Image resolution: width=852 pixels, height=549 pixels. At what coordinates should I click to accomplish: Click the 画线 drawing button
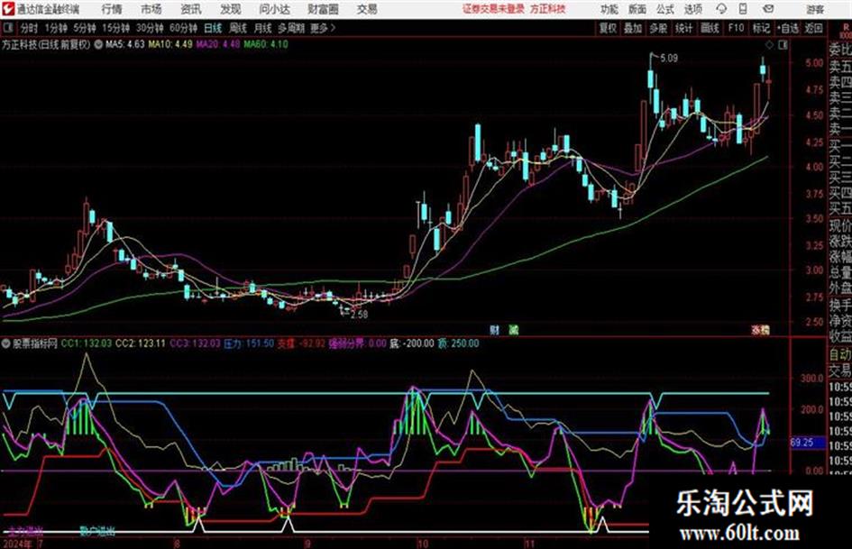click(x=710, y=28)
